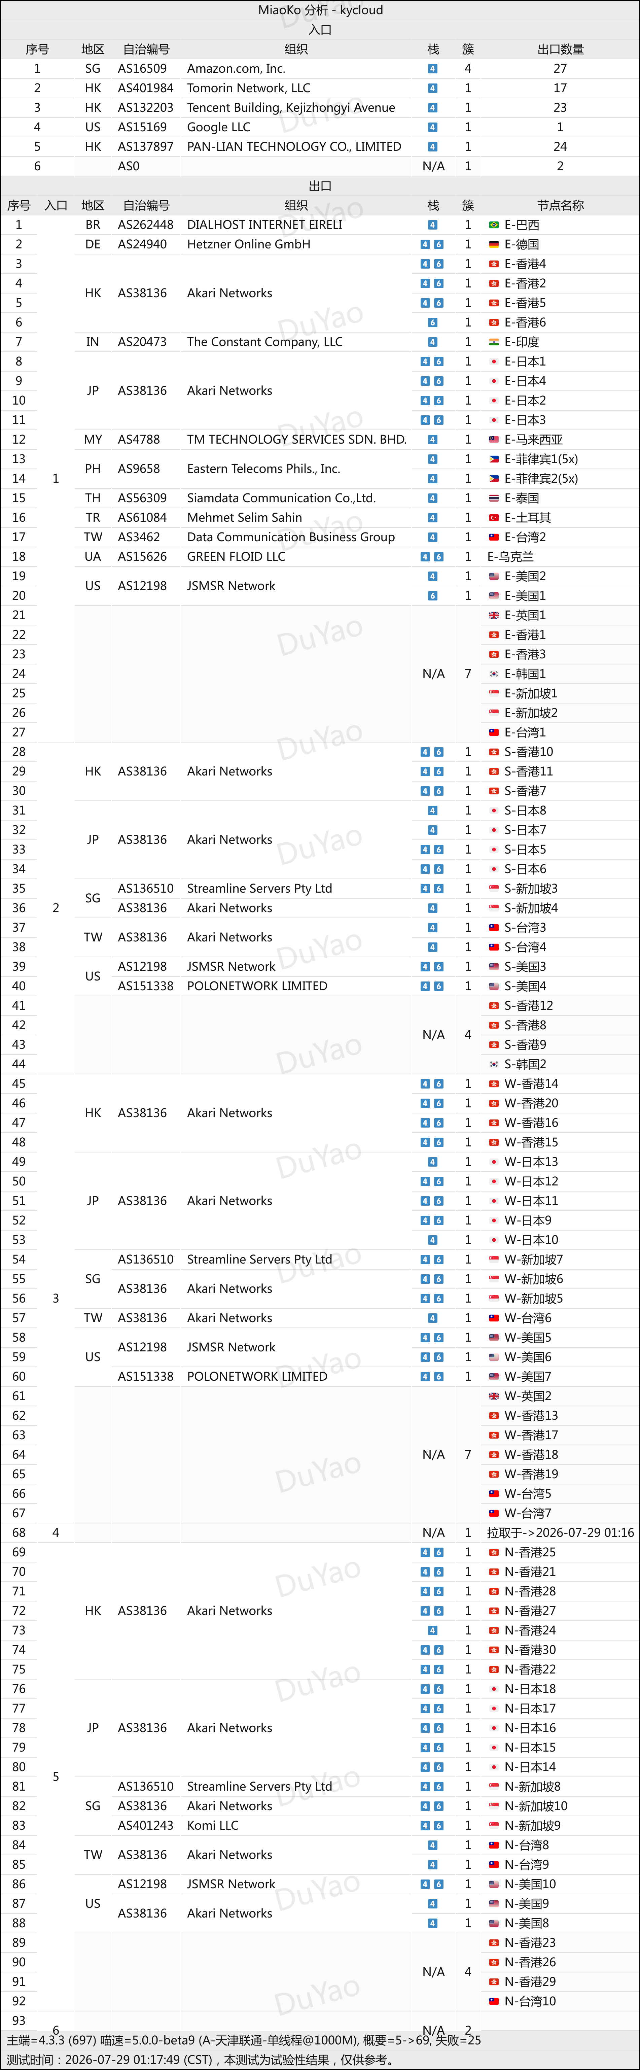Screen dimensions: 640x2070
Task: Click the footer line starting "主端=4.3.3"
Action: click(x=244, y=2040)
